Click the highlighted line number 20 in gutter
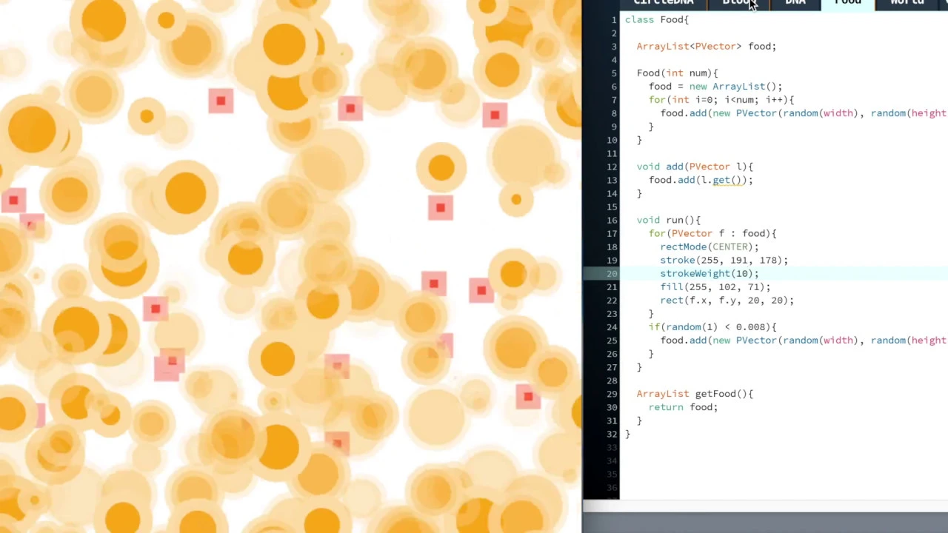948x533 pixels. (612, 273)
